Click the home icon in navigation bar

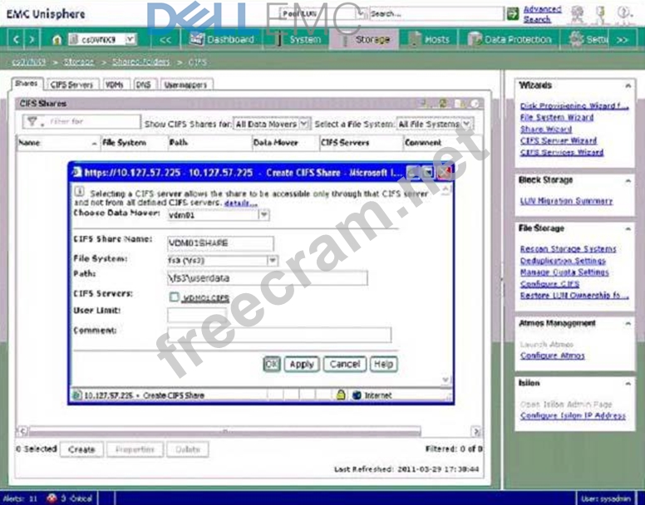(x=57, y=40)
